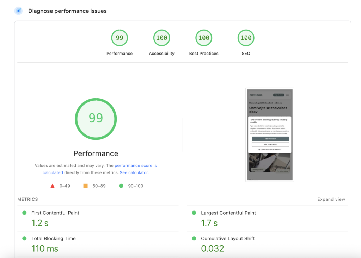
Task: Click the Best Practices category label
Action: 204,54
